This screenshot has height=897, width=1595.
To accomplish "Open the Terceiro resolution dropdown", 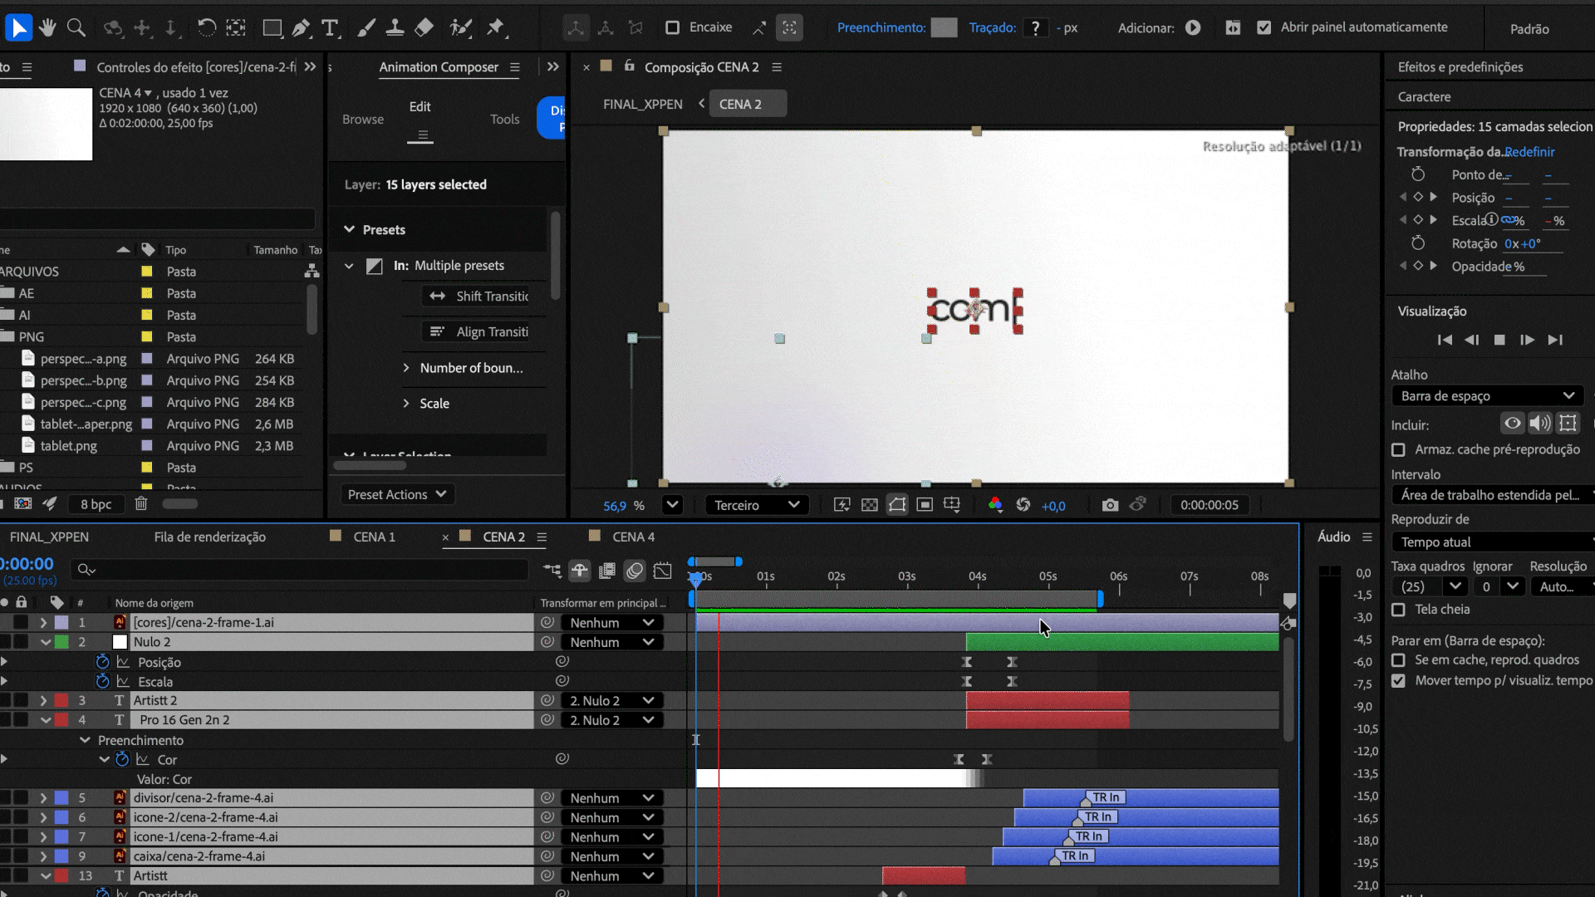I will [756, 505].
